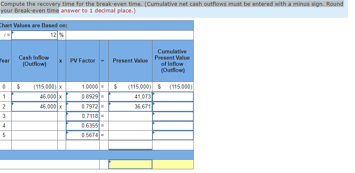The height and width of the screenshot is (173, 355).
Task: Select PV factor cell 0.6355
Action: 83,126
